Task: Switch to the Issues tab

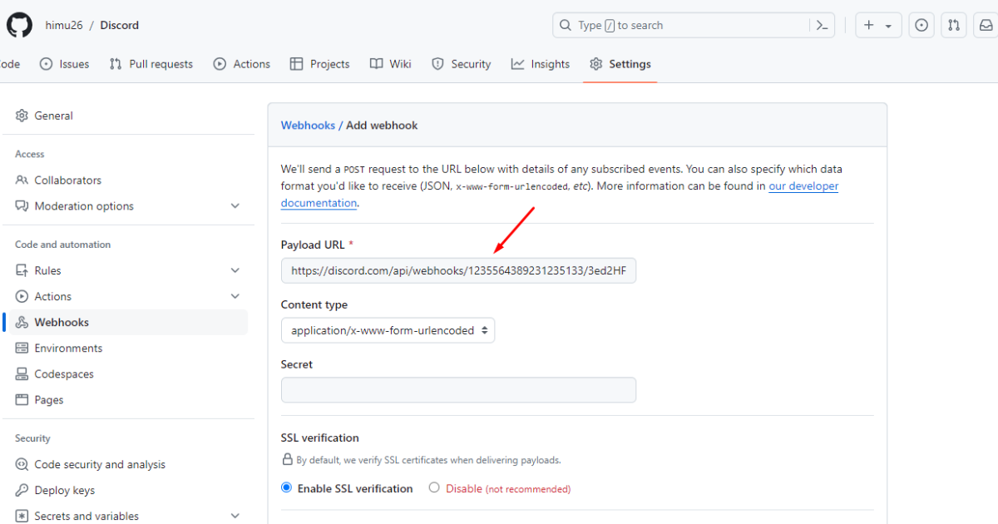Action: pyautogui.click(x=64, y=64)
